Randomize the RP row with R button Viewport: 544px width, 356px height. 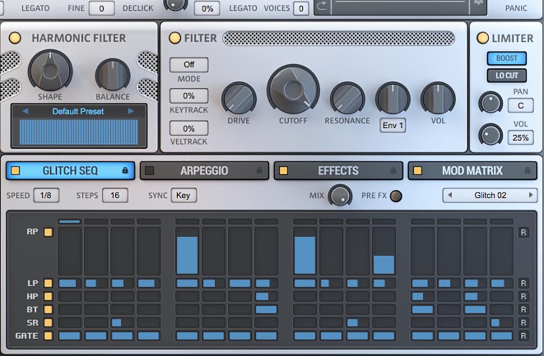click(523, 232)
